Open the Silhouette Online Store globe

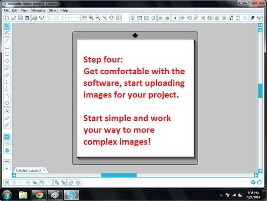pyautogui.click(x=7, y=151)
